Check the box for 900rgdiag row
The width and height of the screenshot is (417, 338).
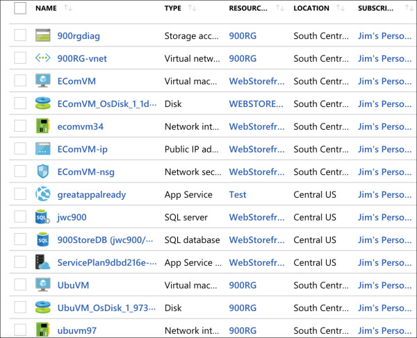coord(20,35)
